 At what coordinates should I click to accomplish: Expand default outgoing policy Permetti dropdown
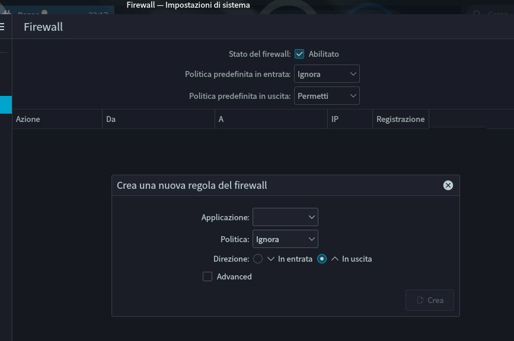pos(327,96)
